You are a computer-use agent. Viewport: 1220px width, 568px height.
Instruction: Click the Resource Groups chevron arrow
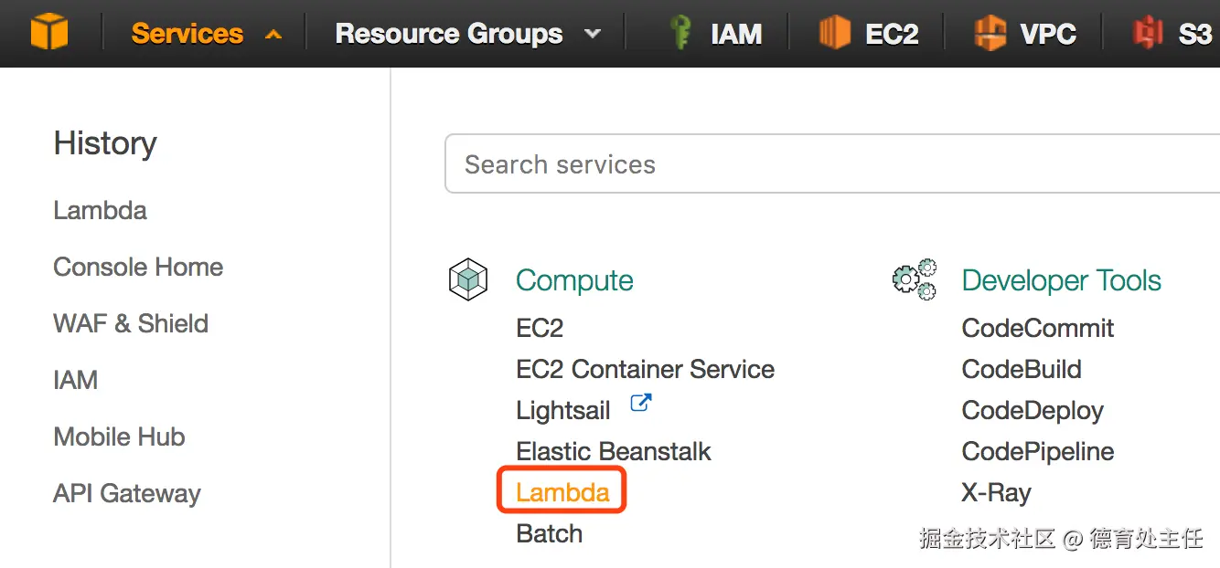(593, 34)
